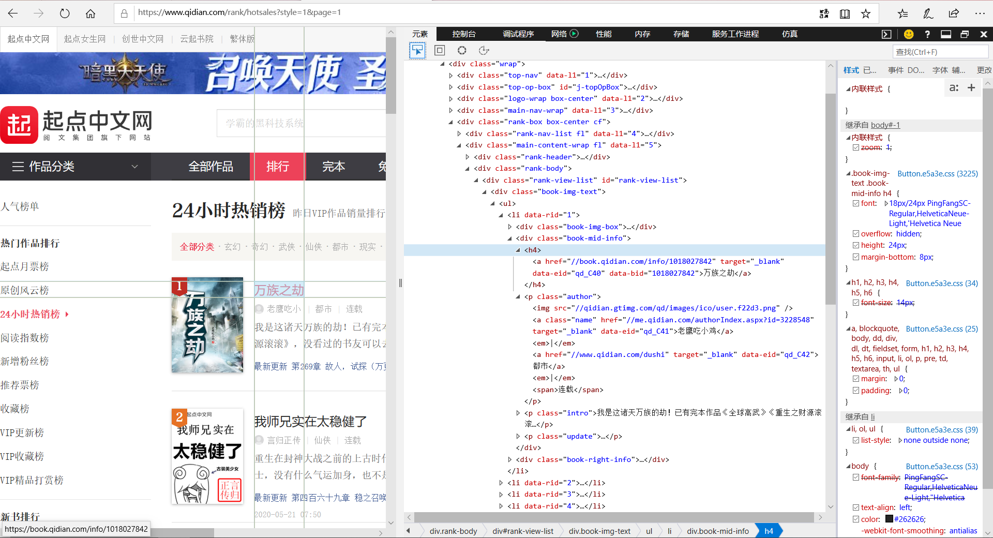Toggle the list-style property checkbox
The width and height of the screenshot is (993, 538).
point(856,440)
